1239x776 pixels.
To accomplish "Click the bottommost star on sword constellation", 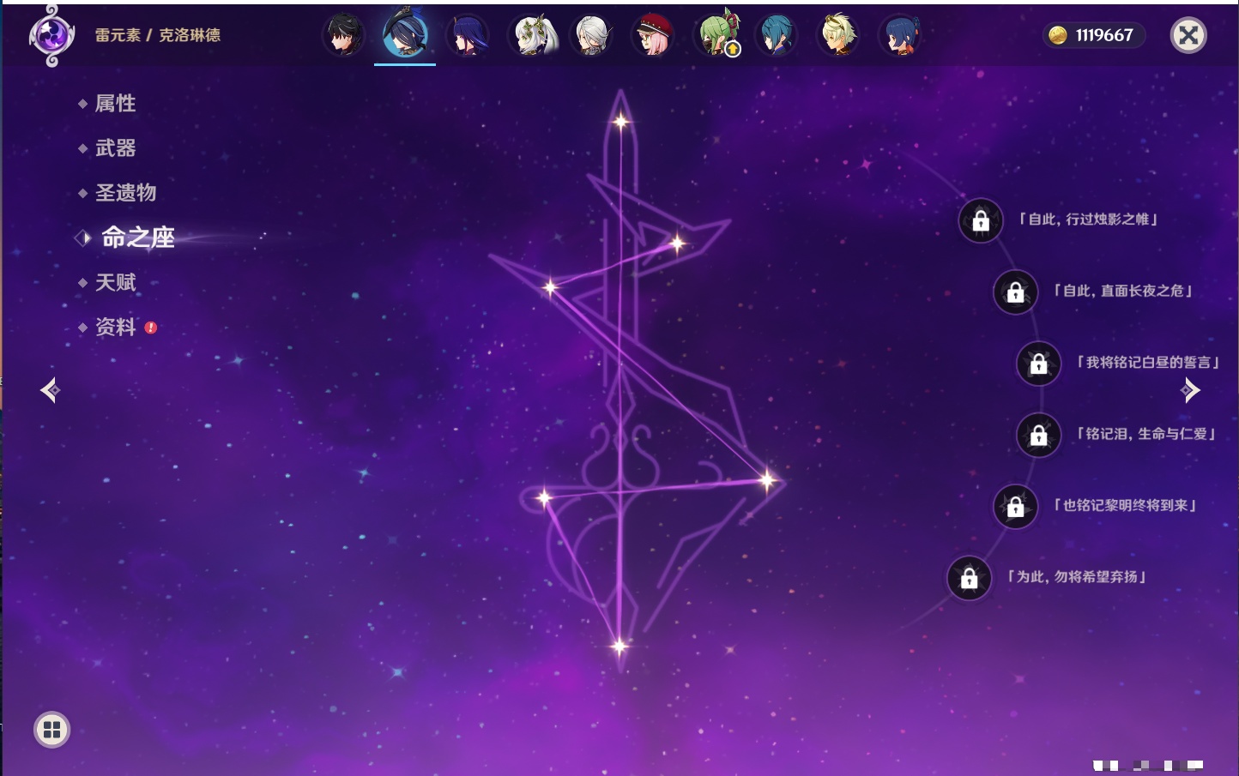I will [x=619, y=646].
